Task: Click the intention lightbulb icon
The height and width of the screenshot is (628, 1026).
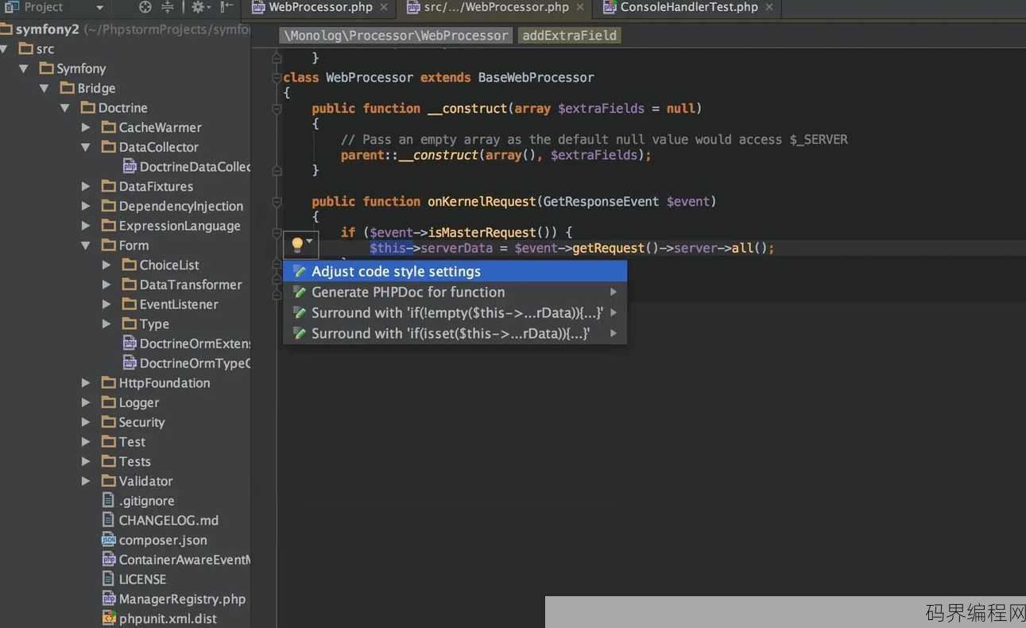Action: click(x=297, y=244)
